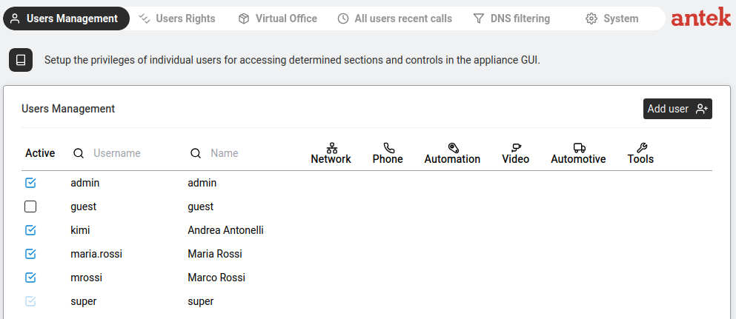Click the Tools wrench column icon
The width and height of the screenshot is (736, 319).
pos(642,148)
